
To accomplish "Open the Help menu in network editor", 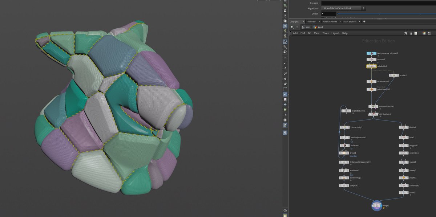I will (x=345, y=33).
